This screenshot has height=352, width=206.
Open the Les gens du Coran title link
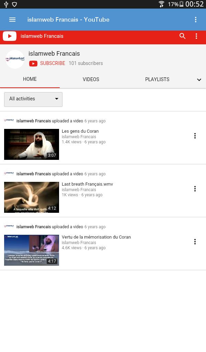coord(80,131)
